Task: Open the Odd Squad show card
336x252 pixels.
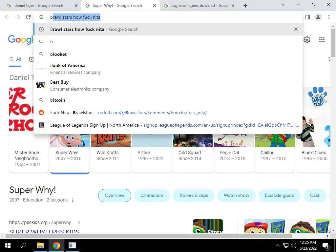Action: [x=193, y=153]
